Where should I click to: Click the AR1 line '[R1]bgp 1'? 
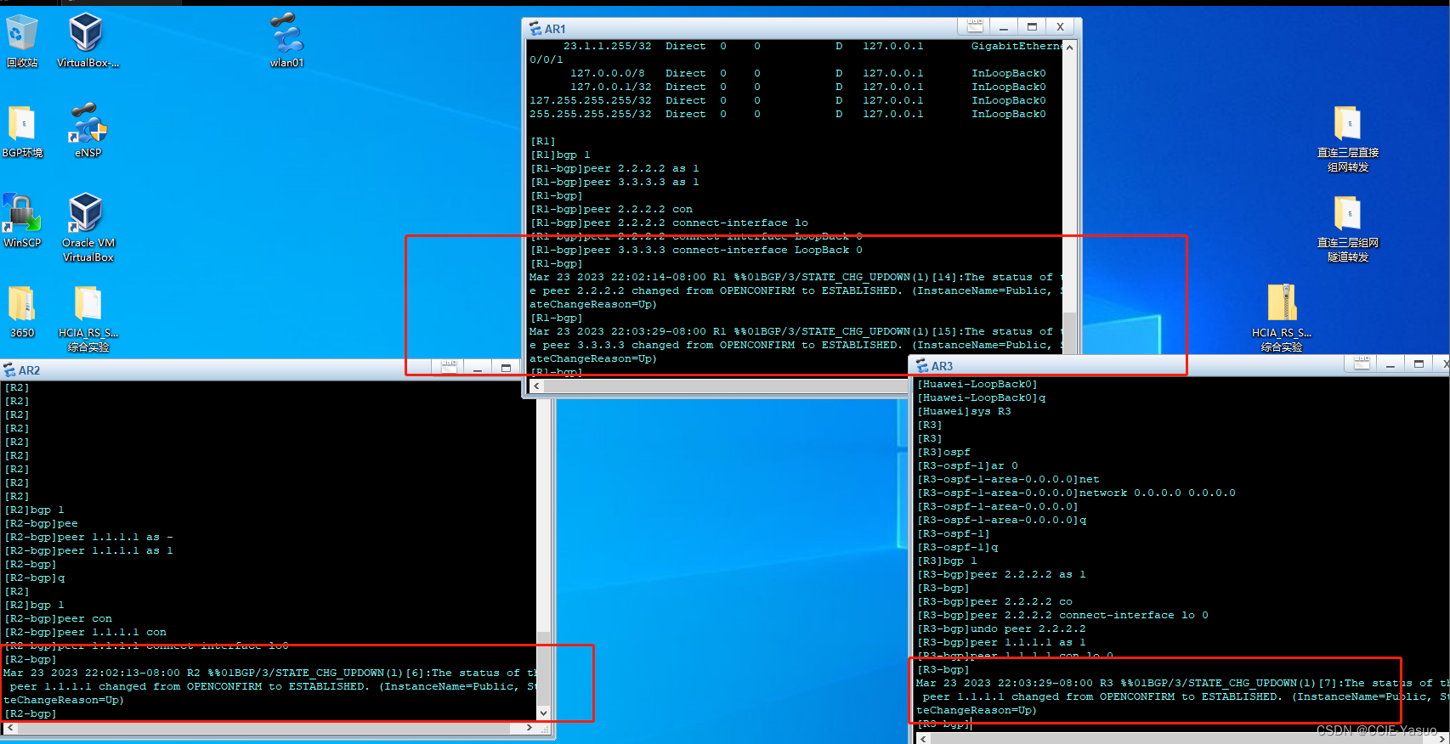coord(561,155)
